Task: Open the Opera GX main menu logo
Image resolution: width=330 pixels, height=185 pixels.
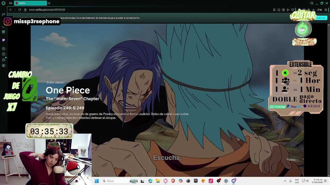Action: coord(3,3)
